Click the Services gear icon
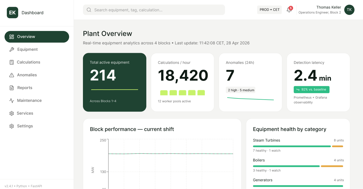The height and width of the screenshot is (189, 363). tap(12, 113)
